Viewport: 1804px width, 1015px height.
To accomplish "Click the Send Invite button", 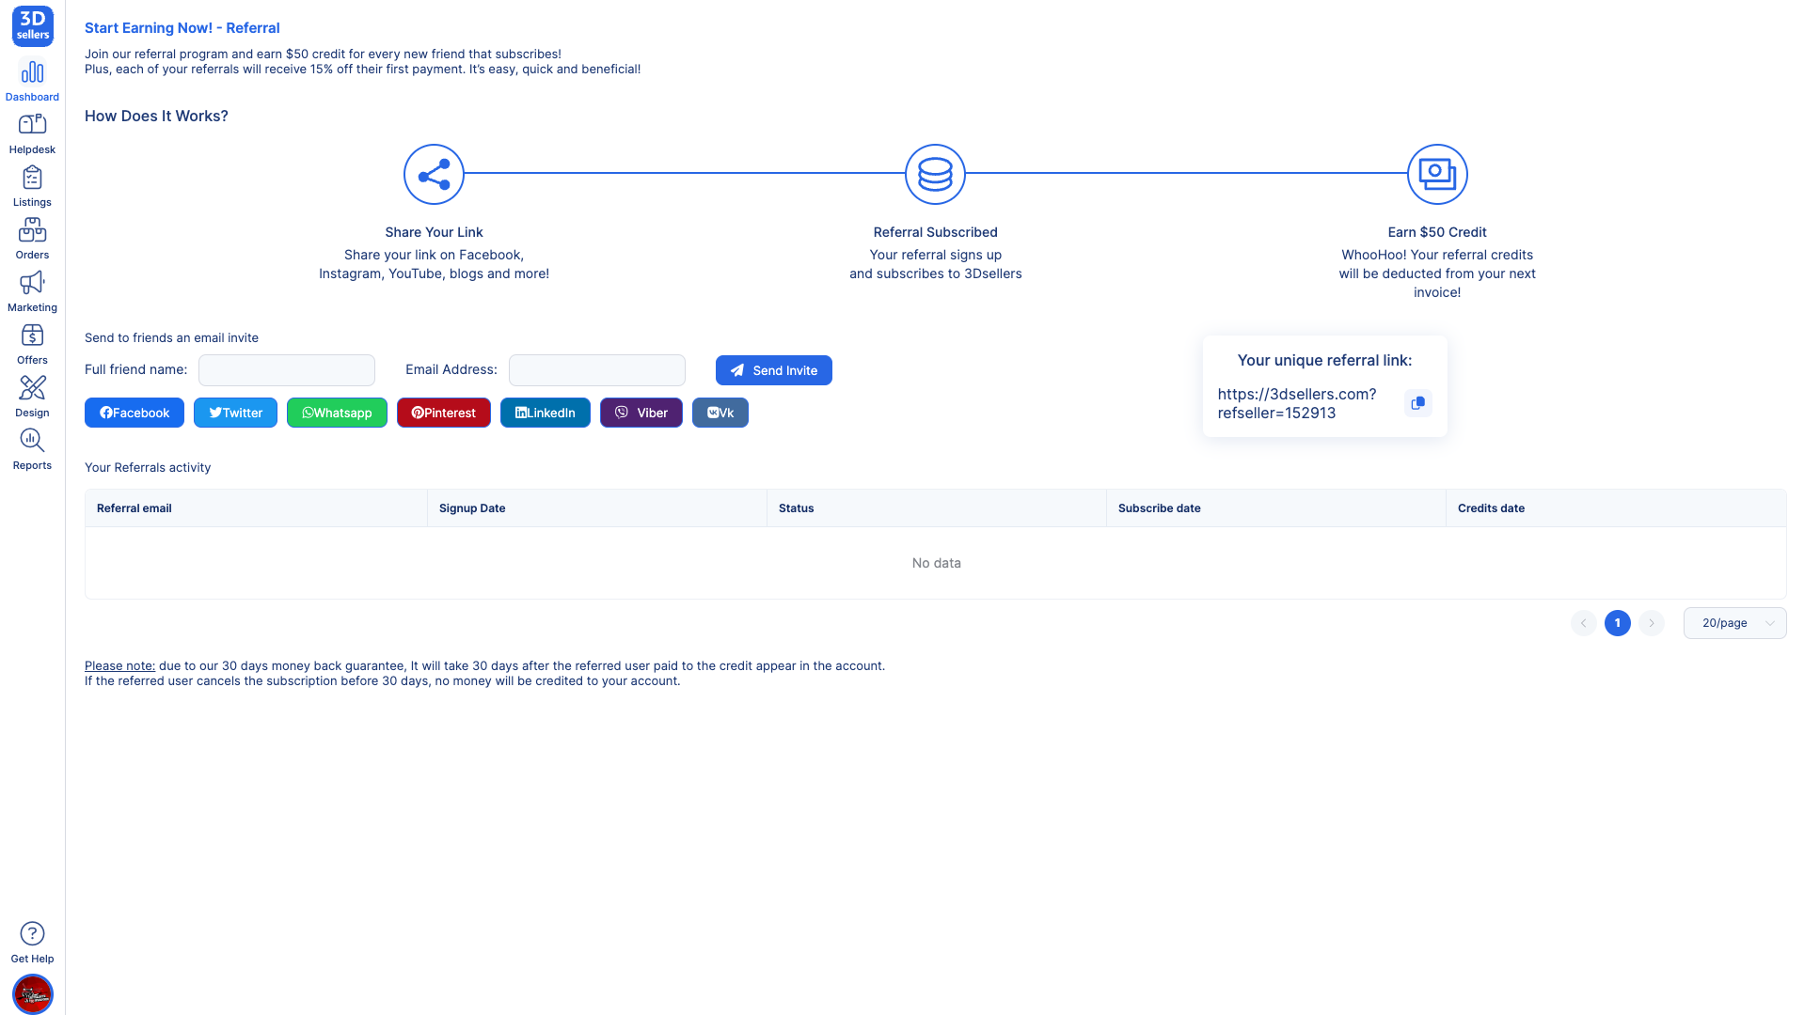I will pyautogui.click(x=773, y=369).
